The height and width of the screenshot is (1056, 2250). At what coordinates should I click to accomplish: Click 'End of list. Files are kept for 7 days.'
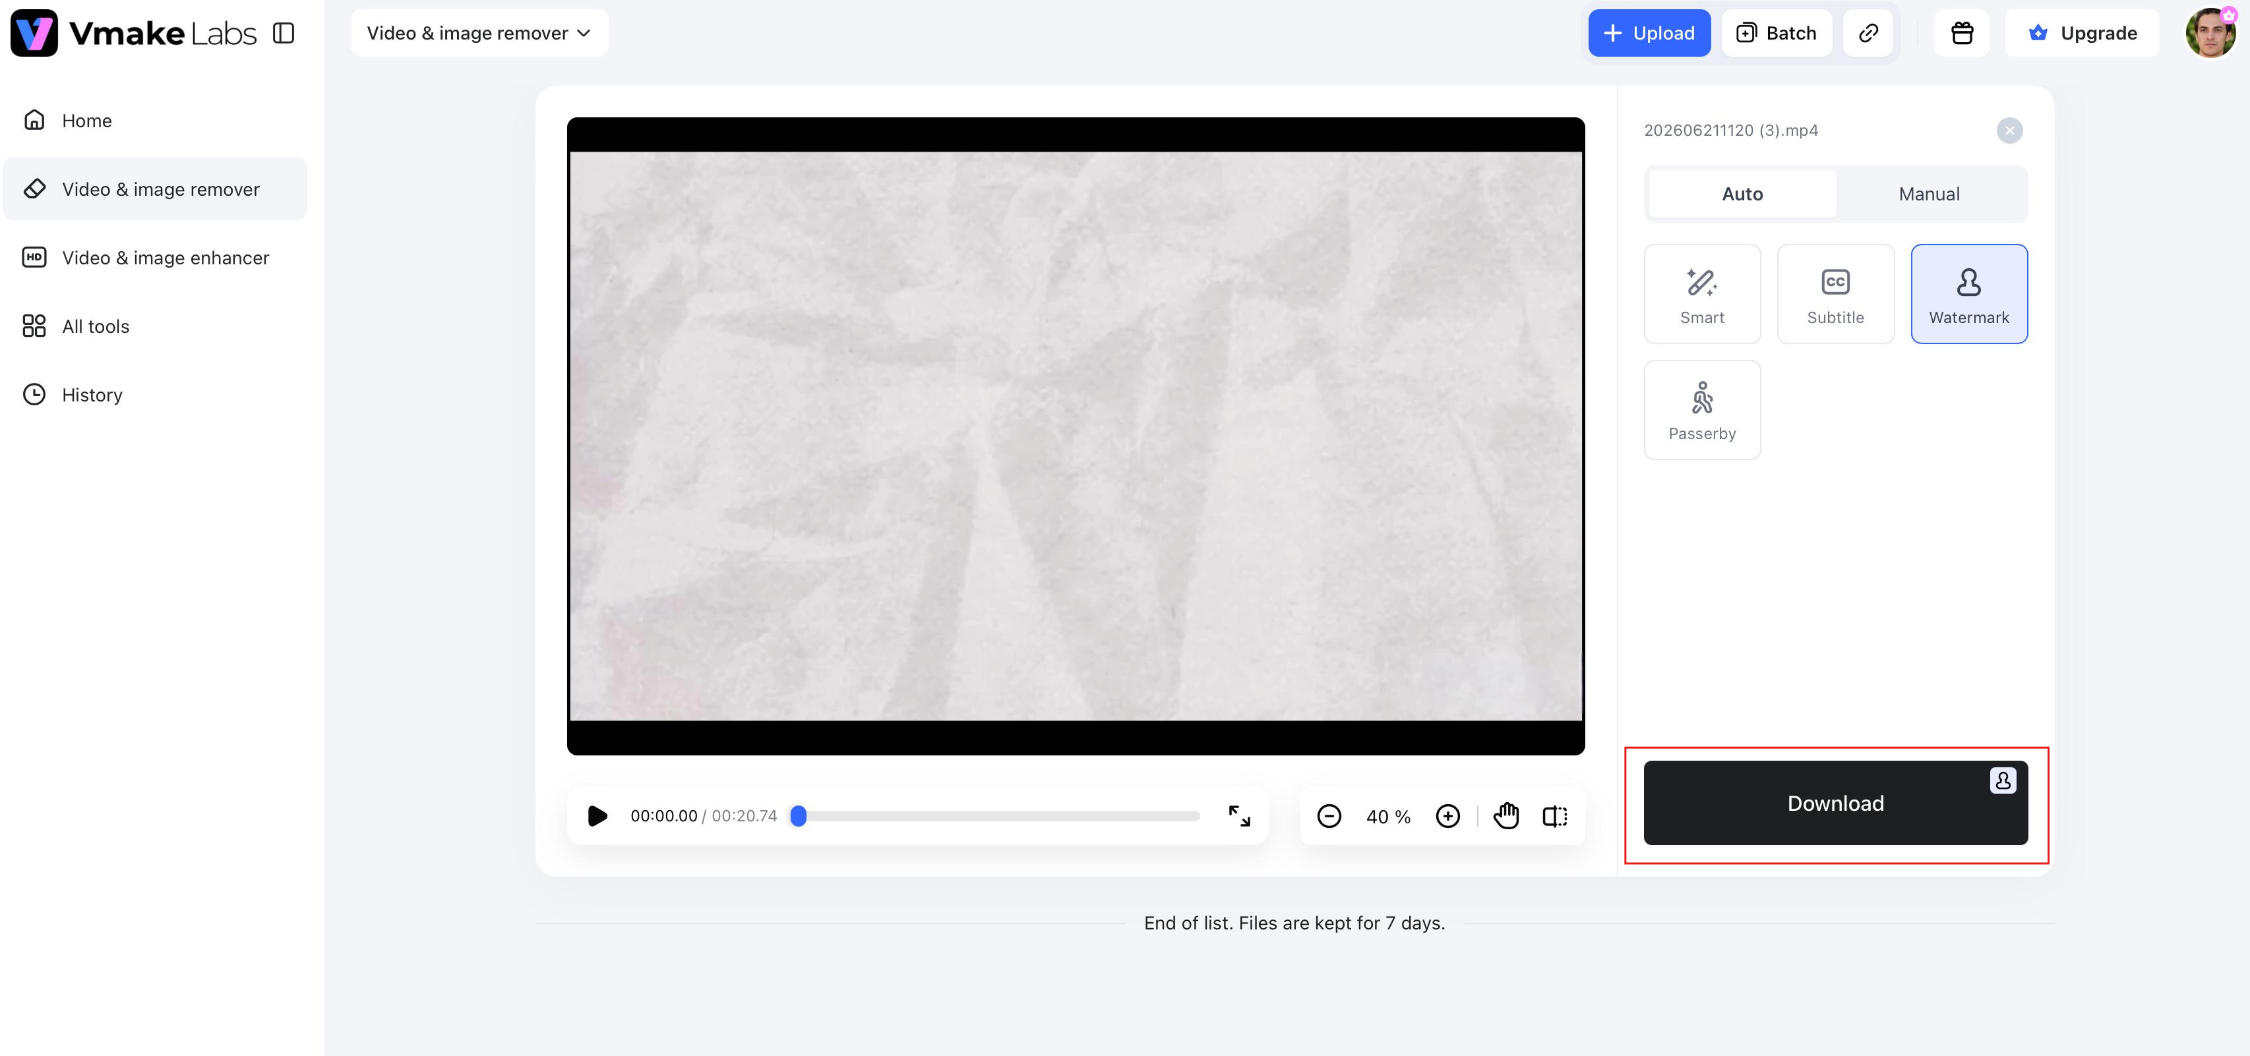(1294, 922)
